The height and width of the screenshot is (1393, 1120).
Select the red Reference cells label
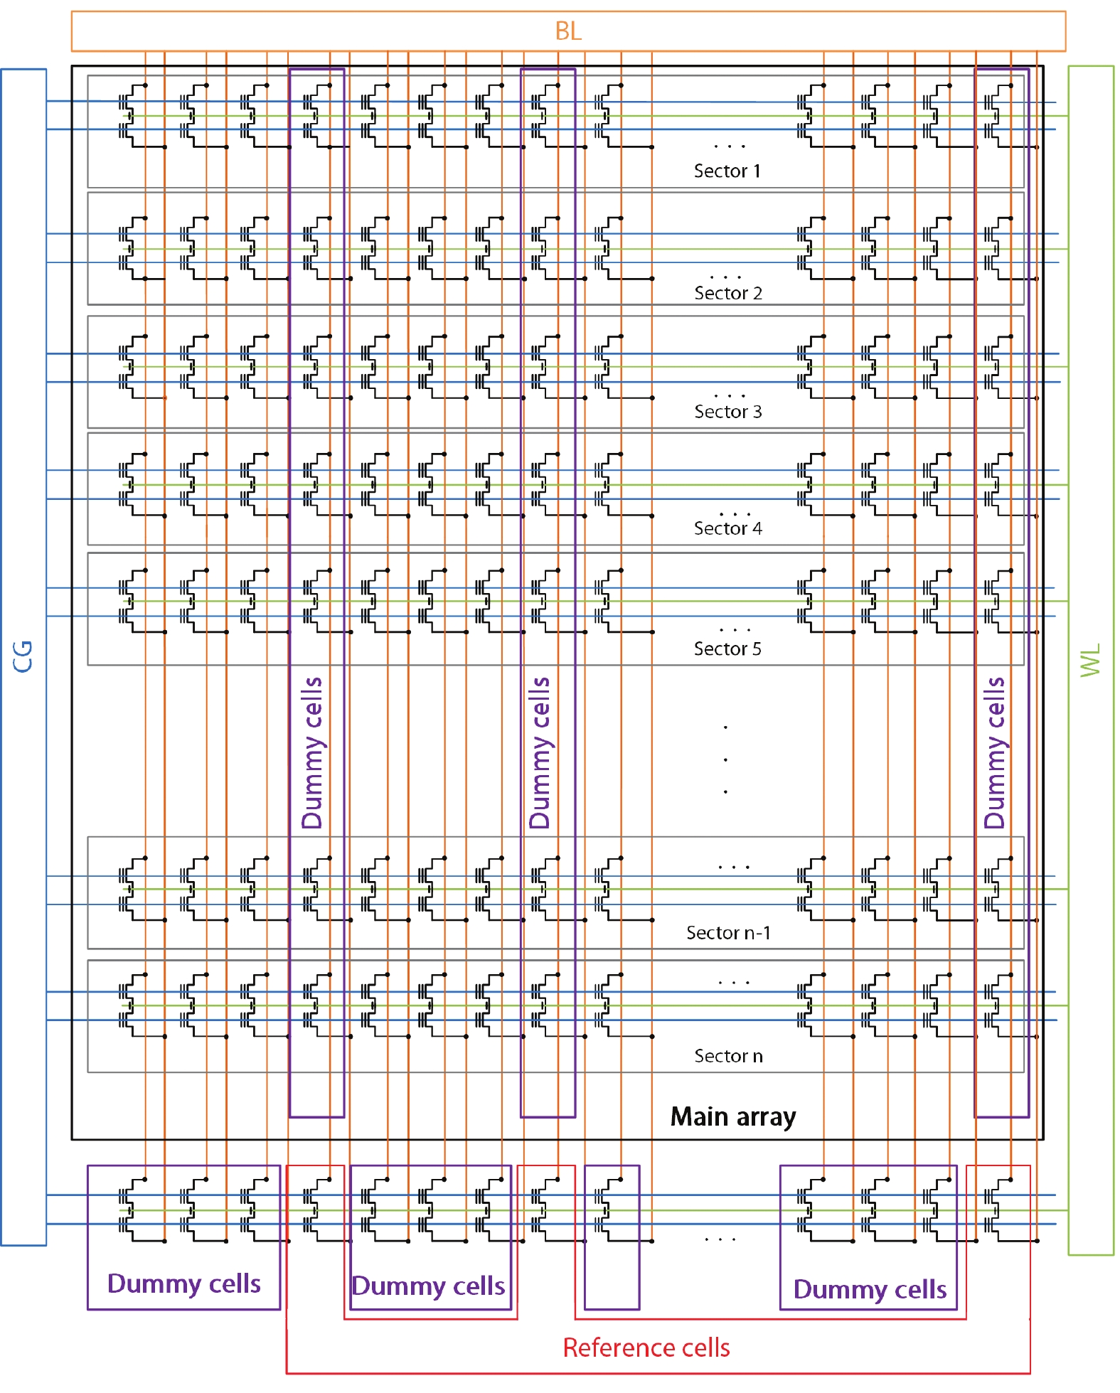(x=646, y=1347)
